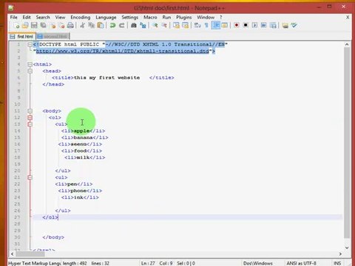Viewport: 355px width, 266px height.
Task: Click the Print toolbar icon
Action: [70, 25]
